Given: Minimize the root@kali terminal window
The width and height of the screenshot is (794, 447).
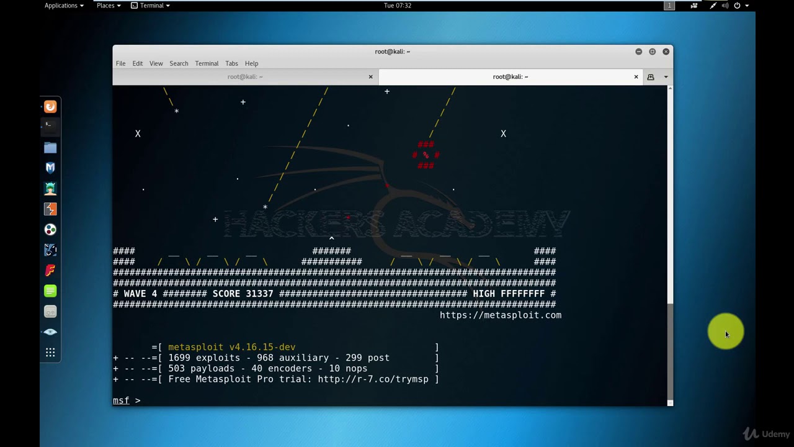Looking at the screenshot, I should 638,52.
